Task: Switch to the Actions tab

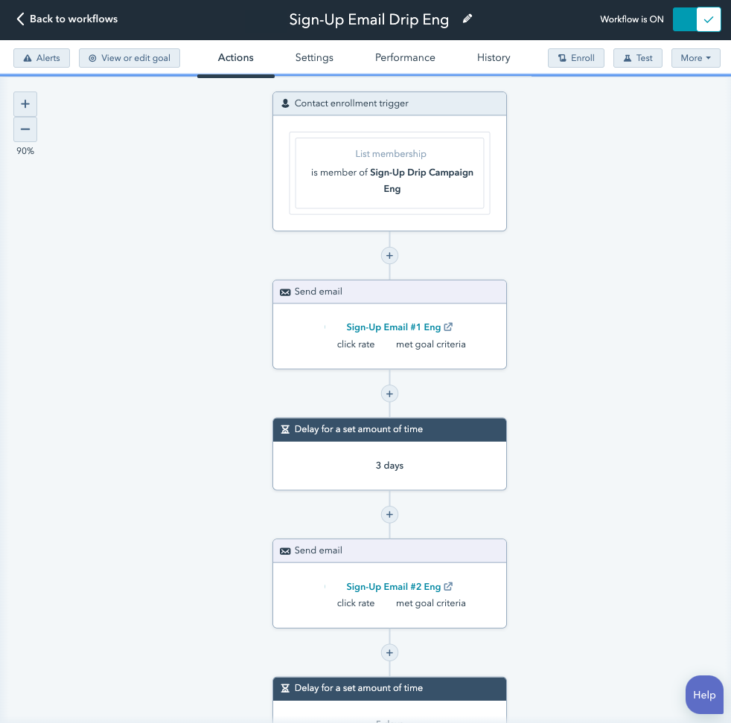Action: 235,57
